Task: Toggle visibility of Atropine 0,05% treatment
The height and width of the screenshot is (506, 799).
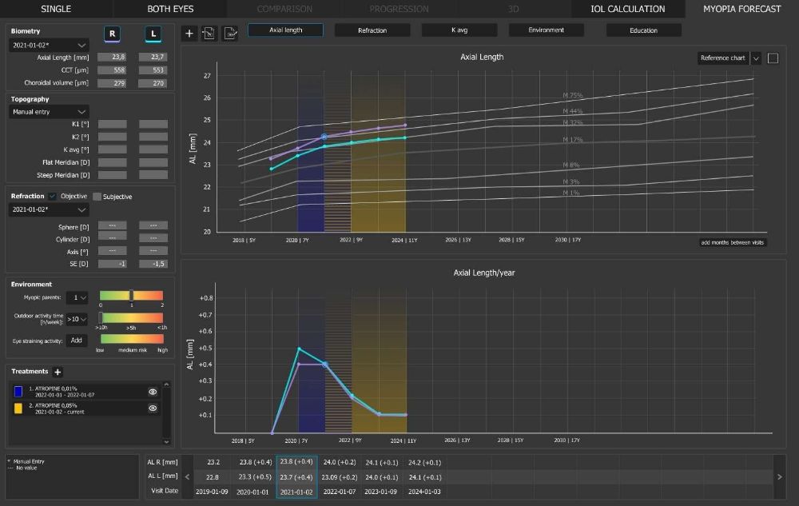Action: tap(153, 408)
